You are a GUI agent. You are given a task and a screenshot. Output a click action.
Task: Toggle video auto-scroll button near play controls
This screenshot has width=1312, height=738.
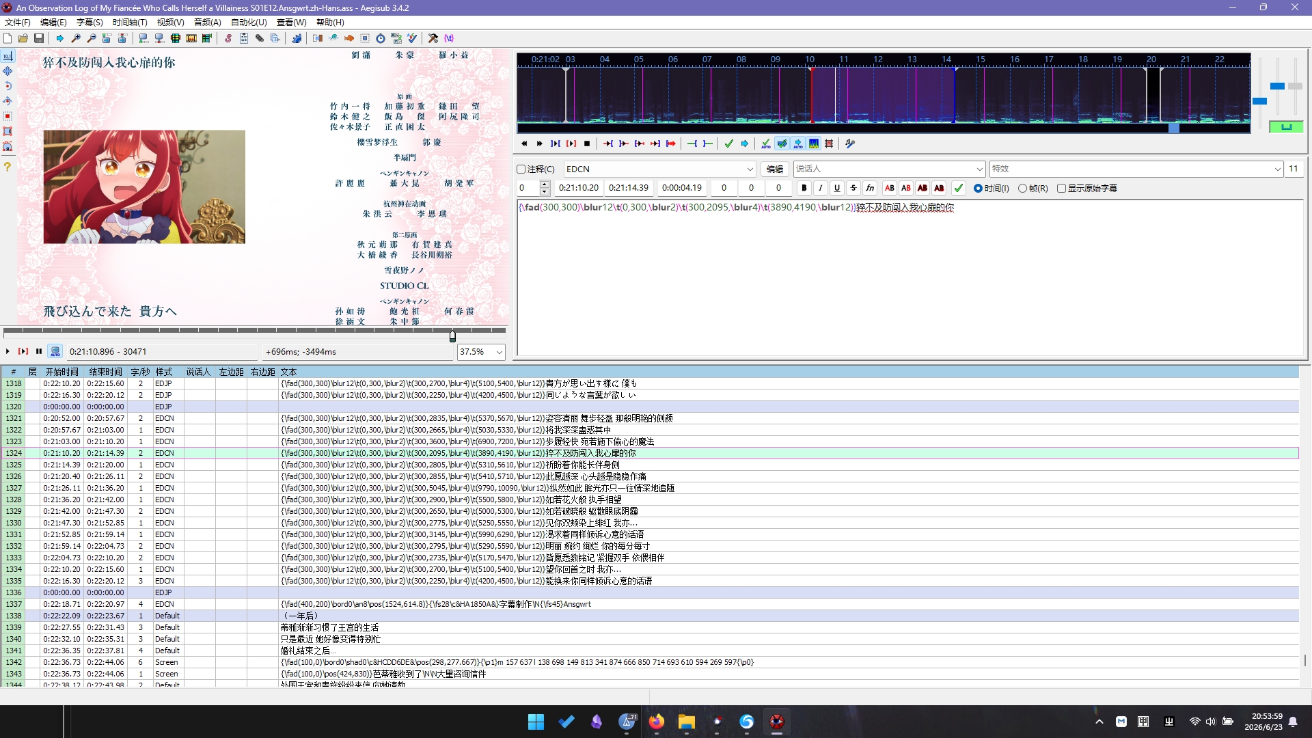55,351
